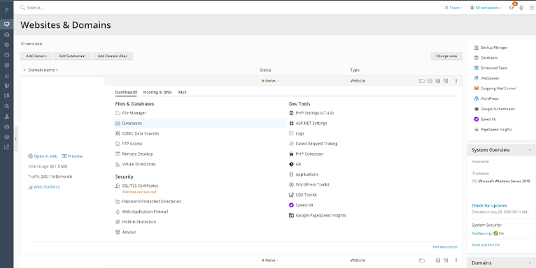Collapse the System Overview panel
The width and height of the screenshot is (536, 268).
click(530, 150)
